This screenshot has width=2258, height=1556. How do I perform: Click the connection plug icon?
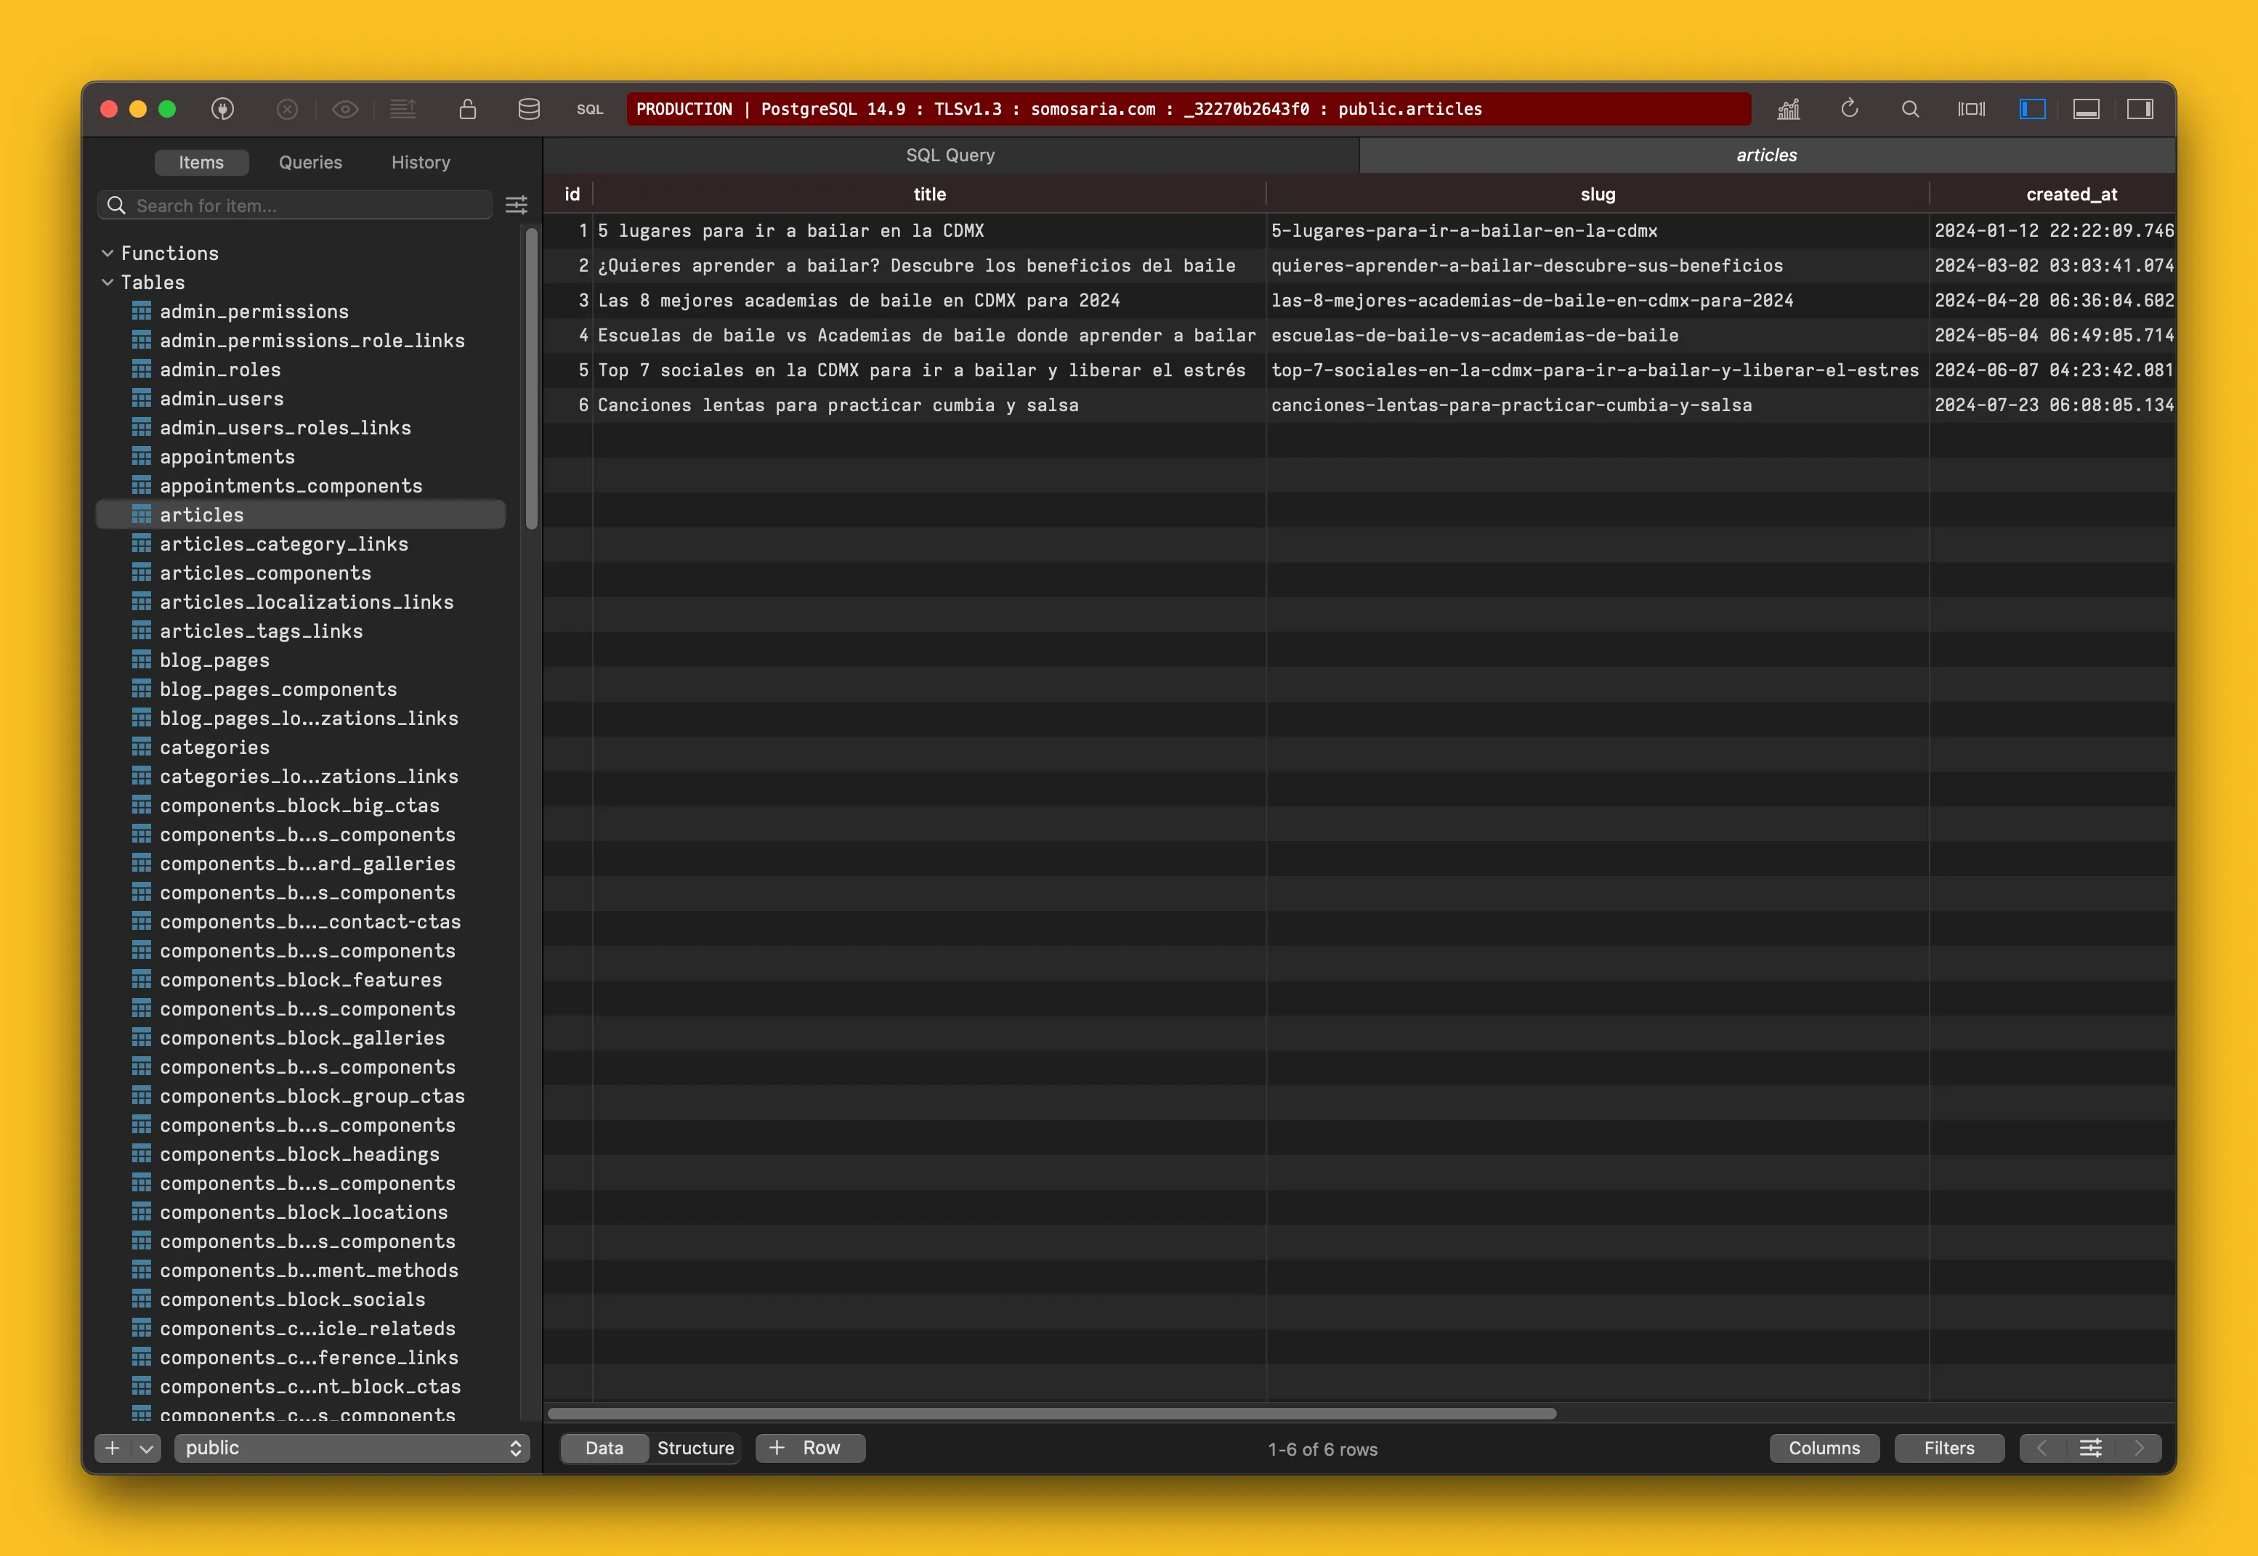(222, 109)
